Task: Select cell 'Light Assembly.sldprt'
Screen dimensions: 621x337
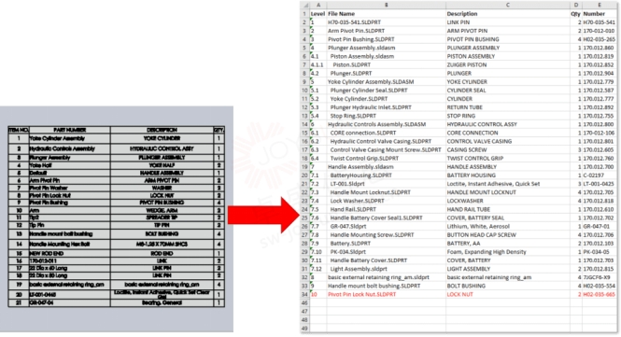Action: point(387,269)
